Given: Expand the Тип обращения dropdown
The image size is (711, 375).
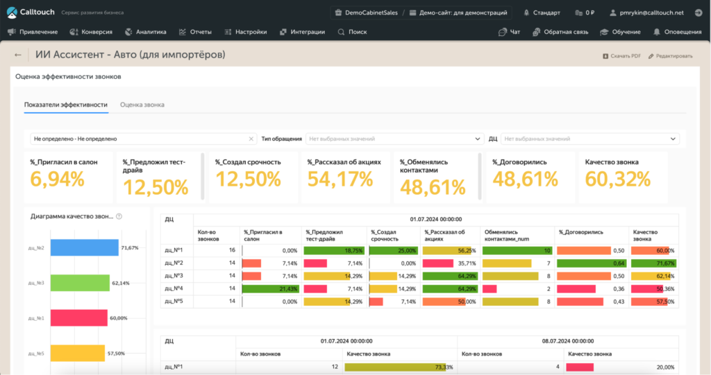Looking at the screenshot, I should pos(394,139).
